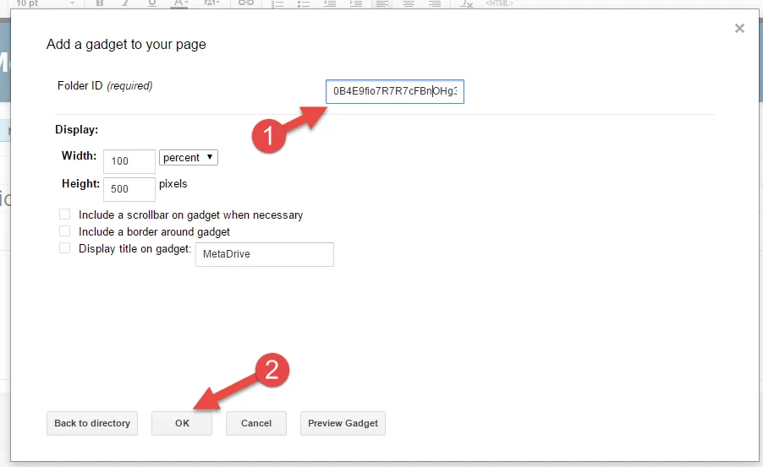The width and height of the screenshot is (763, 467).
Task: Confirm with the OK button
Action: (182, 423)
